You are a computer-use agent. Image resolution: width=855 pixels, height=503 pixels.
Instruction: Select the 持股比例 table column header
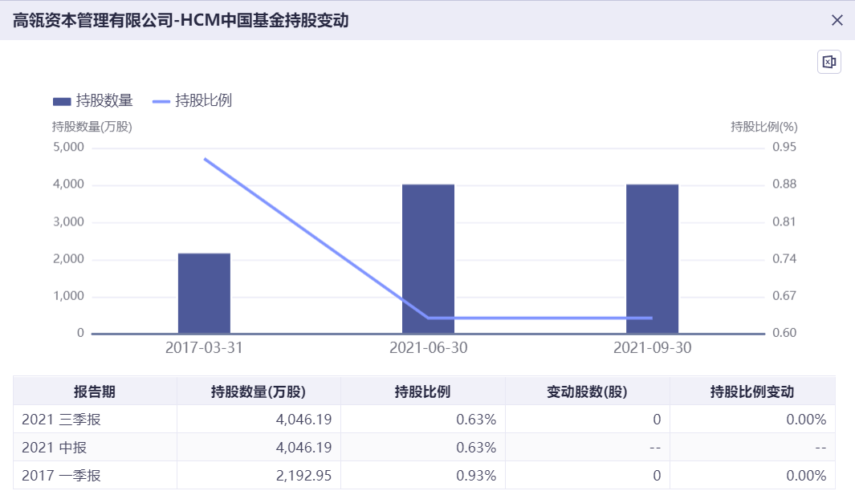click(422, 391)
